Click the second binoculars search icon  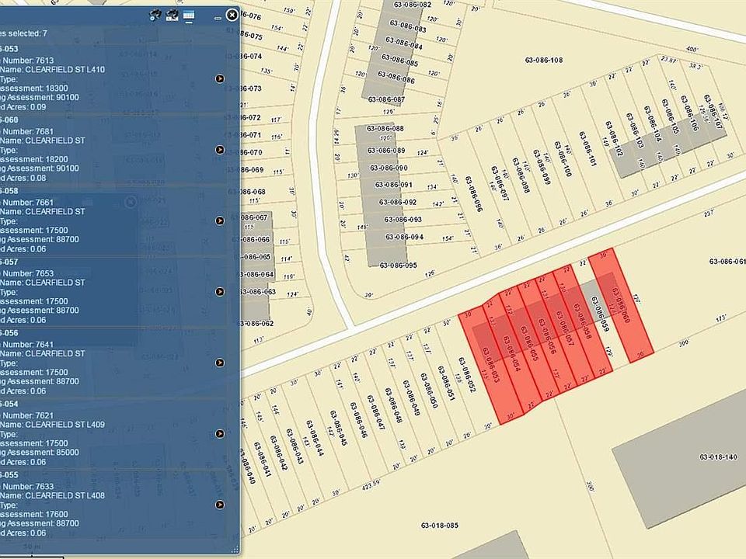click(171, 14)
